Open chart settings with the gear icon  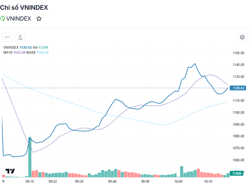[242, 37]
